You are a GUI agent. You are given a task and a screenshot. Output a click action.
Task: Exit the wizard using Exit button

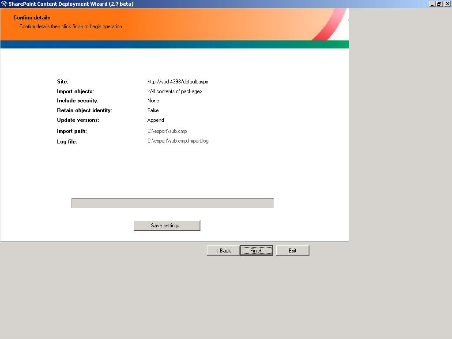(292, 251)
